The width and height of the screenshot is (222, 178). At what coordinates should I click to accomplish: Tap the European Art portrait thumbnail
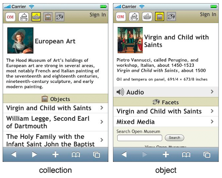pos(20,40)
